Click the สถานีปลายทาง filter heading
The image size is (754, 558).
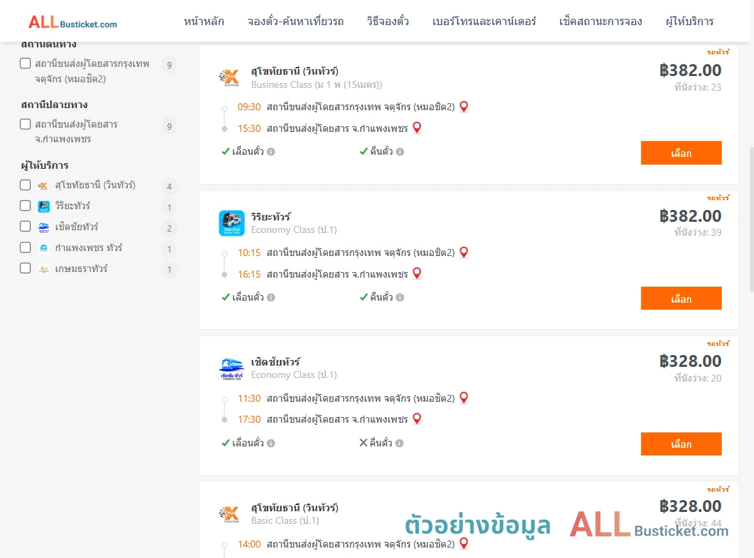[54, 105]
